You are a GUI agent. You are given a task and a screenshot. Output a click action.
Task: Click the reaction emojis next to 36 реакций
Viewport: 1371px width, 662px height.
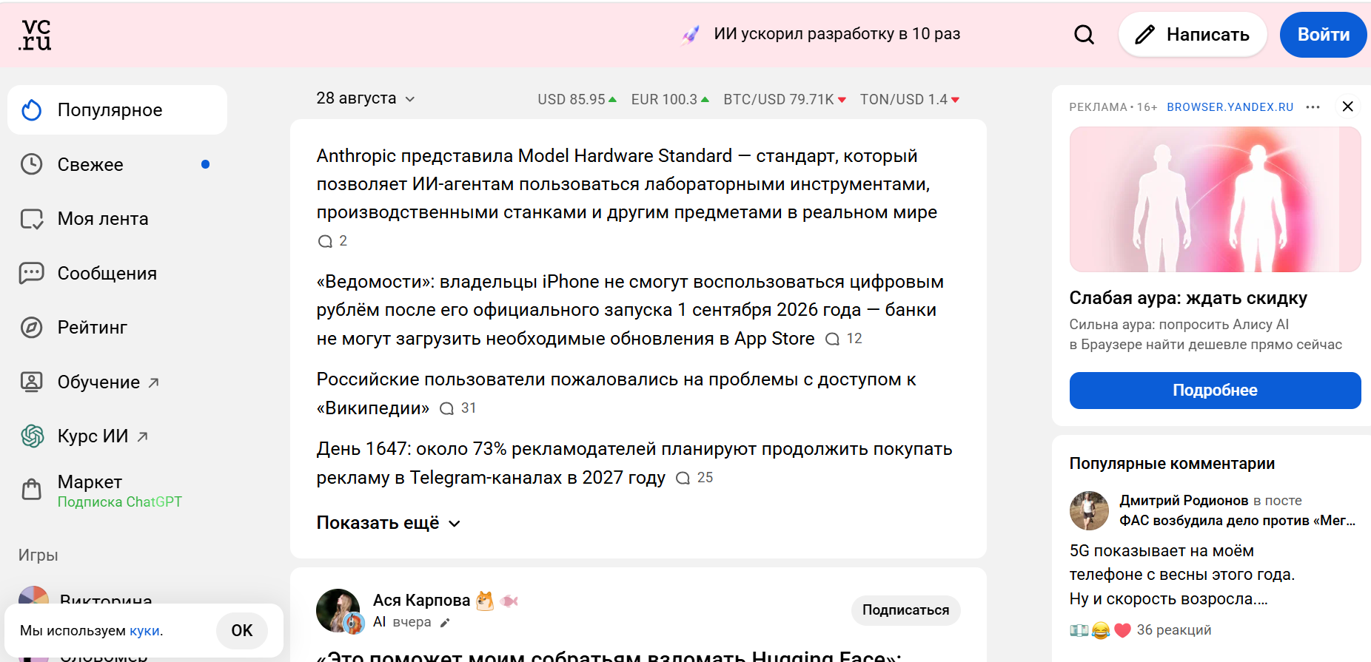(x=1101, y=630)
